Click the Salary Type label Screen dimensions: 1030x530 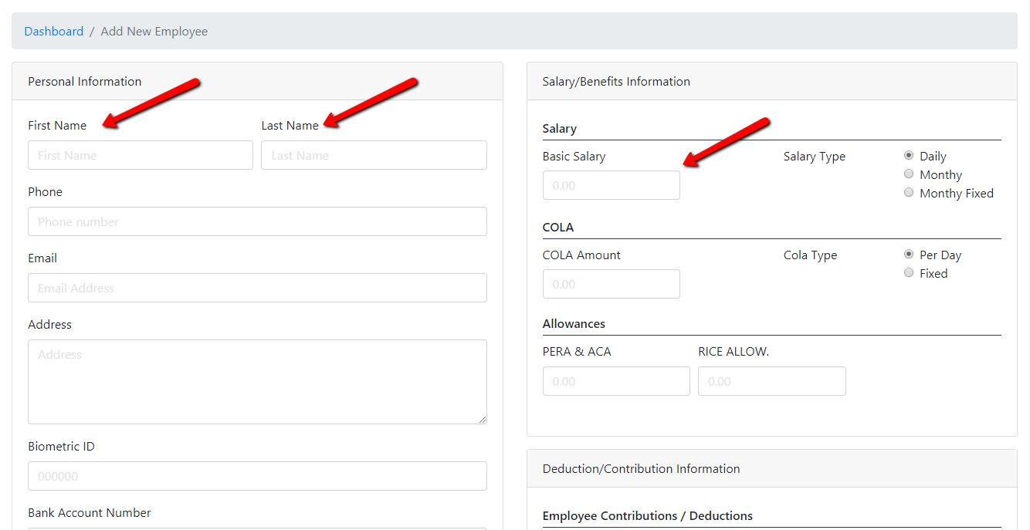pos(815,157)
